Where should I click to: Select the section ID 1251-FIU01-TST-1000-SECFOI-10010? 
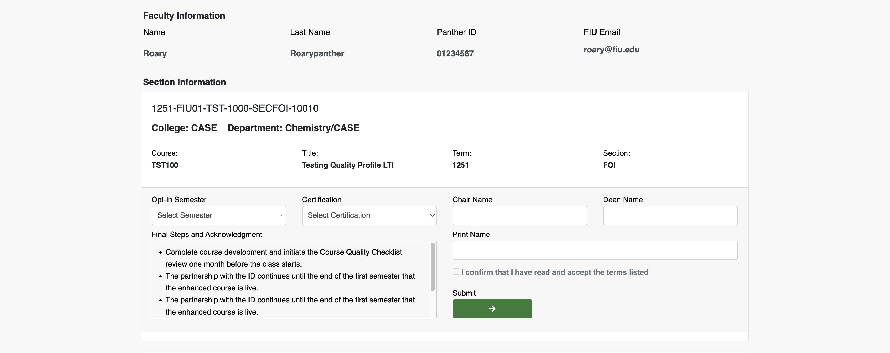click(235, 108)
